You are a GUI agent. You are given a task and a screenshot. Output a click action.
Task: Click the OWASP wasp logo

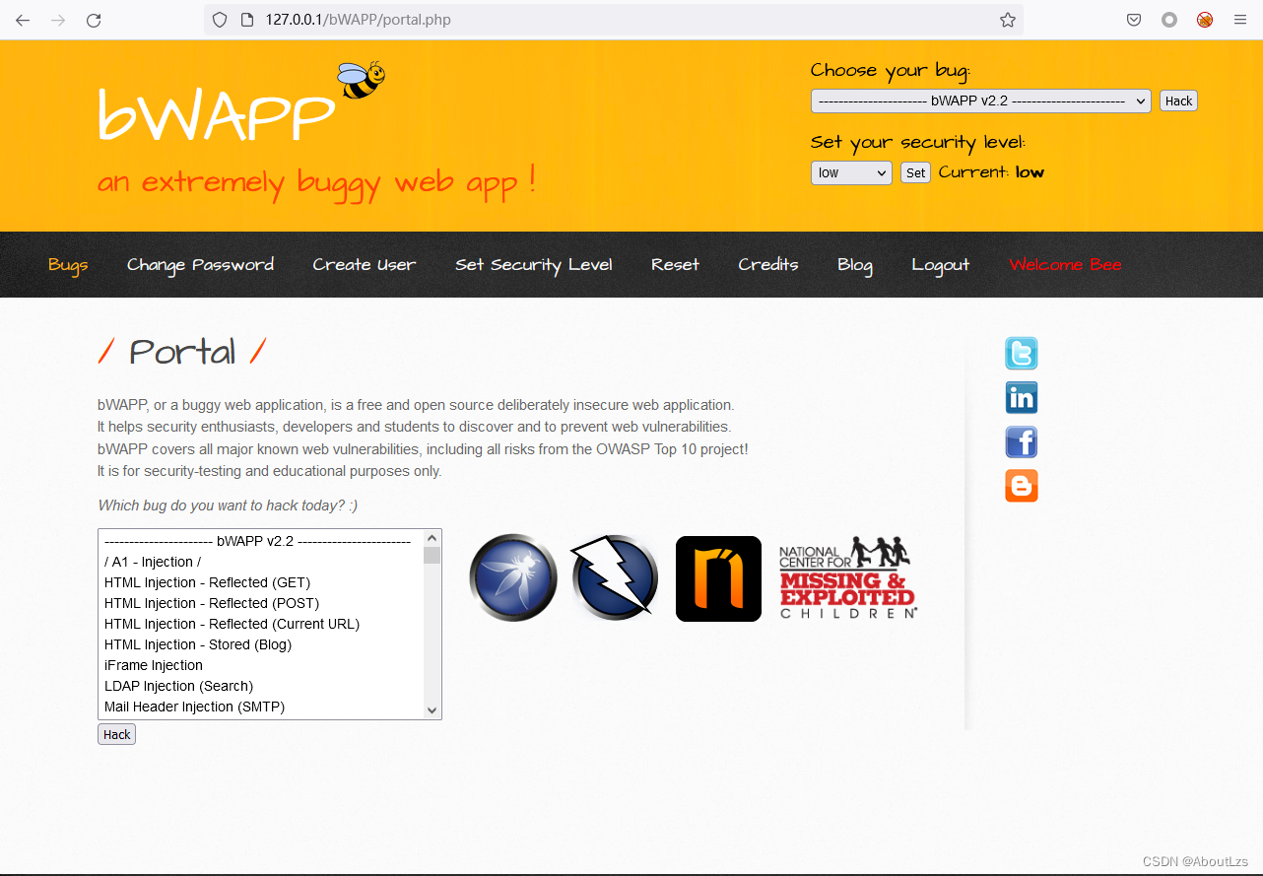point(513,578)
